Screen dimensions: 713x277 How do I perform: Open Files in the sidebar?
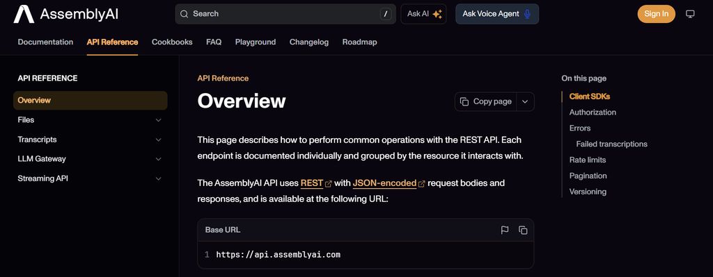91,120
